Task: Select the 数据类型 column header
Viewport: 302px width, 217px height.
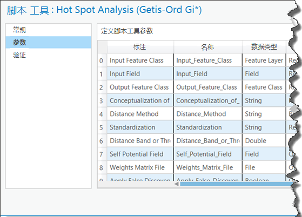Action: click(x=264, y=47)
